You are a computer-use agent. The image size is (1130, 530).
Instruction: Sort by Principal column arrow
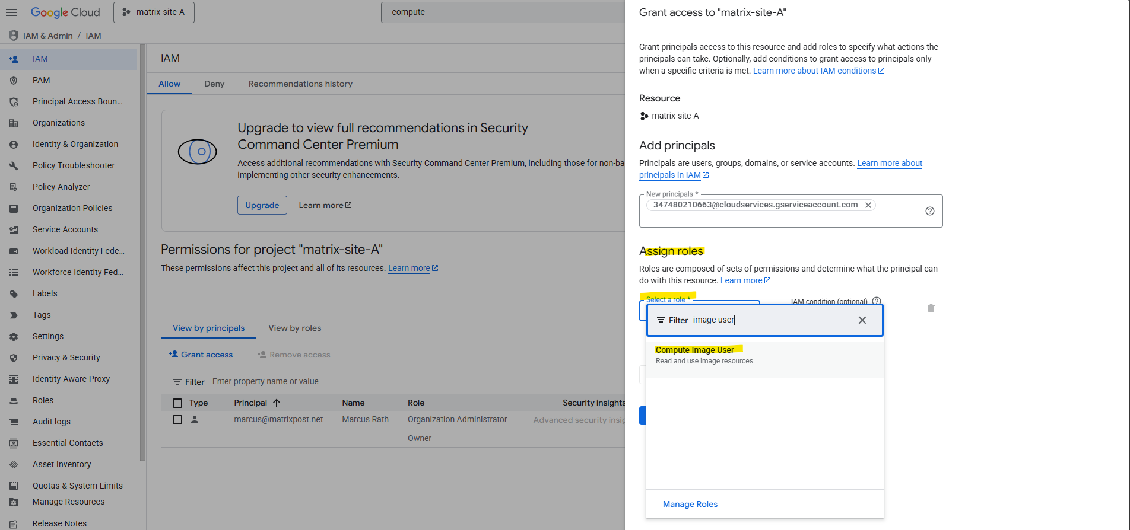(x=277, y=403)
